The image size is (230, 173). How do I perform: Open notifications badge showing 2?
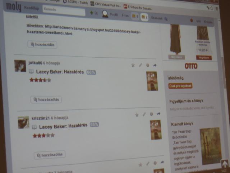pos(144,17)
